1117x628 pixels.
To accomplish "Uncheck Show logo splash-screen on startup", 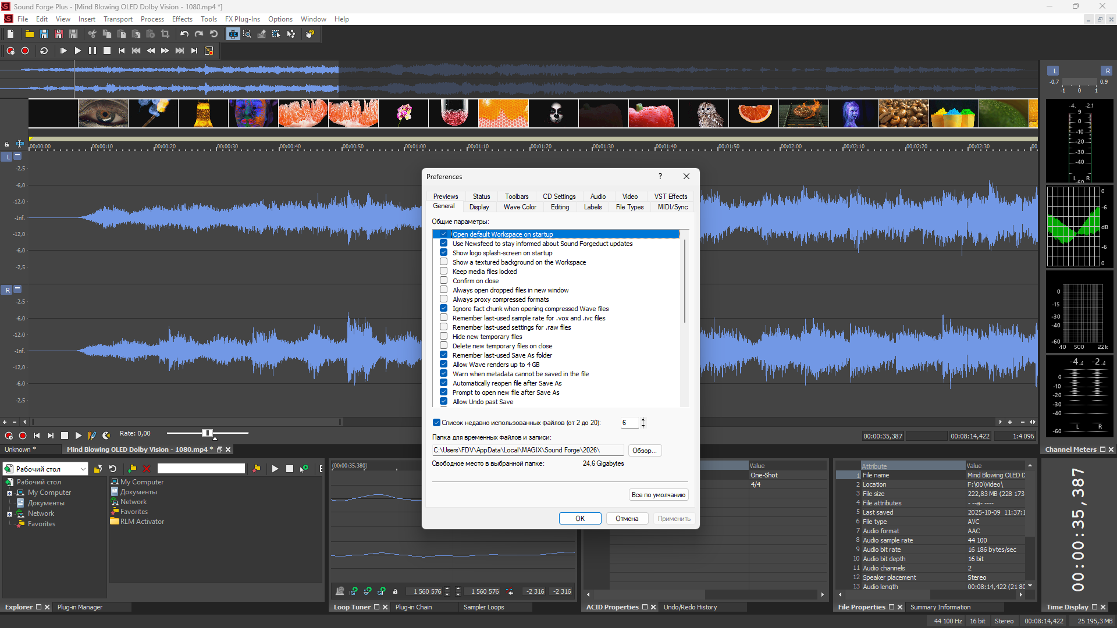I will (x=444, y=253).
